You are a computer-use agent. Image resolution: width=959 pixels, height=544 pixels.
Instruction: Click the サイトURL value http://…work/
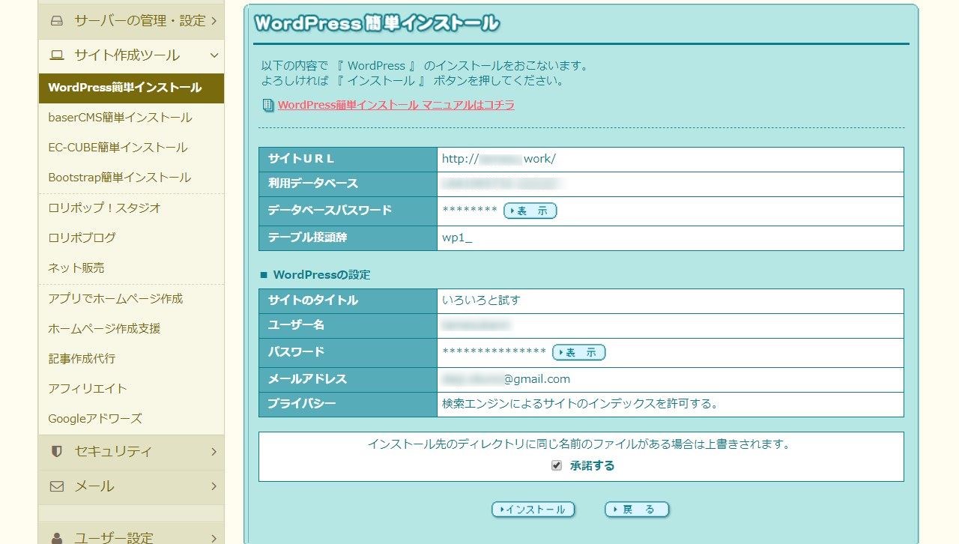click(499, 159)
